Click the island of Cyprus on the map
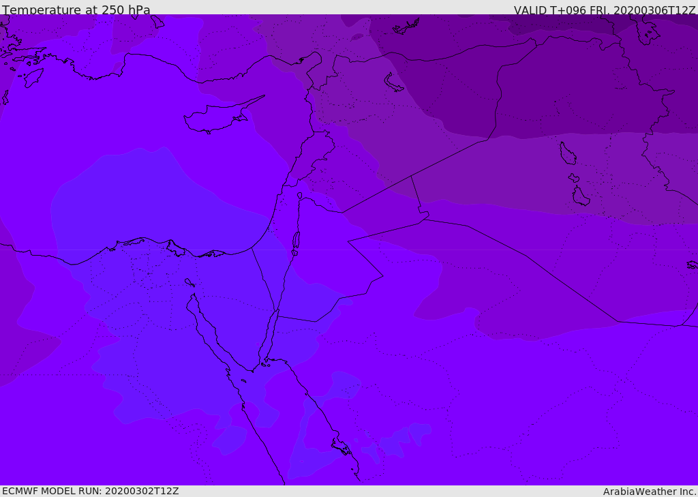 click(218, 117)
